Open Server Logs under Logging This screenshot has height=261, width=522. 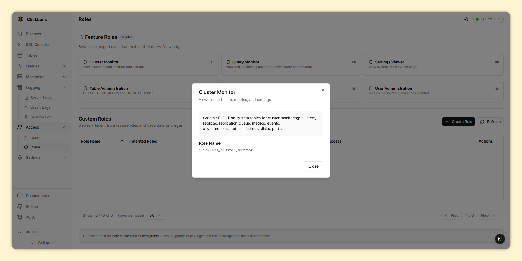[41, 98]
